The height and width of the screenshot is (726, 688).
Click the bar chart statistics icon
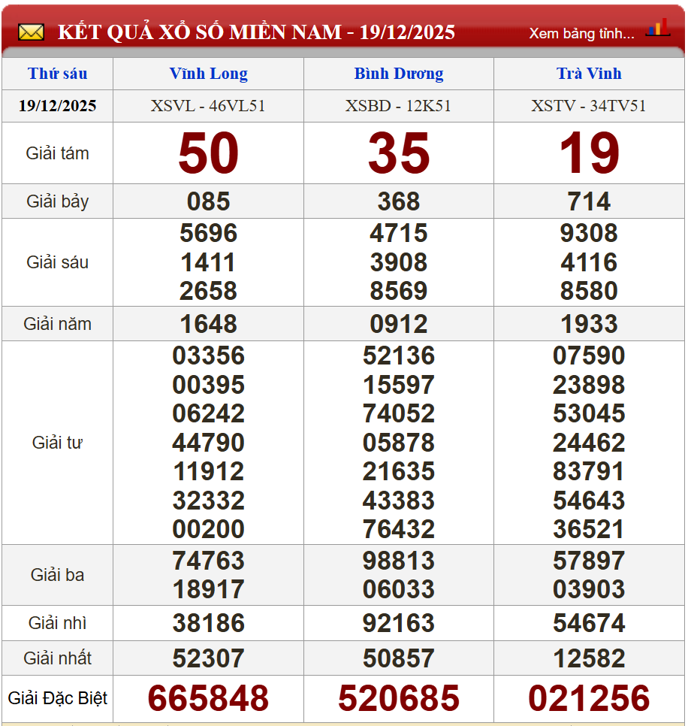657,29
